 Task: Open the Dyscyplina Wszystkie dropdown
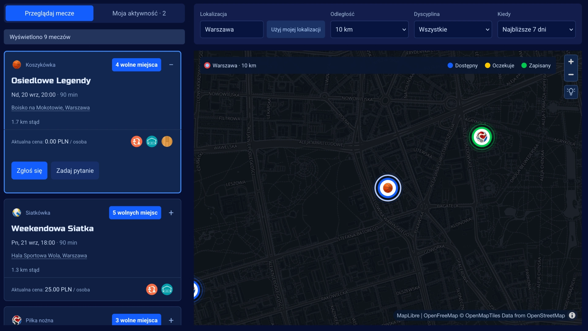(453, 29)
